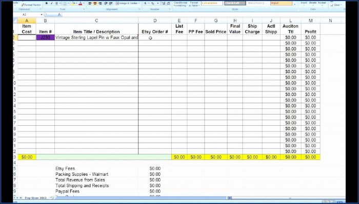Click the formula bar input
Viewport: 359px width, 204px height.
point(203,14)
